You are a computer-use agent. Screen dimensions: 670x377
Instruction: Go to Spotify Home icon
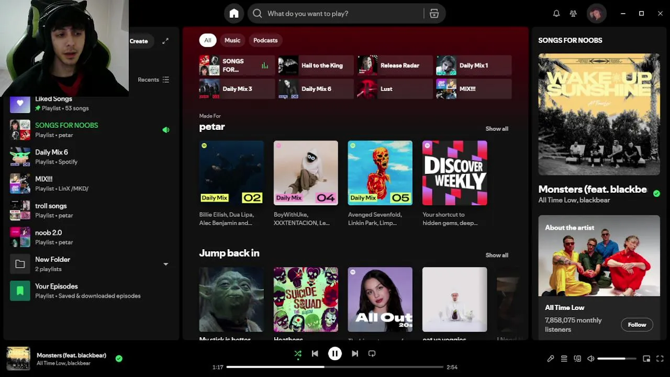click(x=234, y=14)
